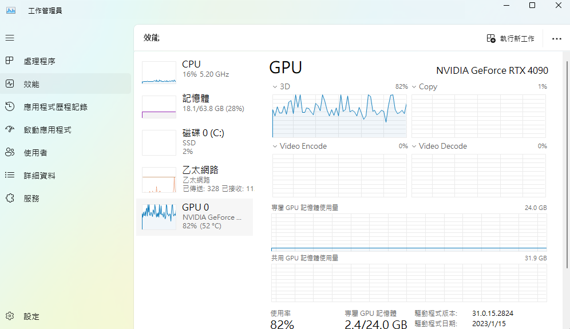Screen dimensions: 570x329
Task: Open the hamburger navigation menu
Action: point(10,38)
